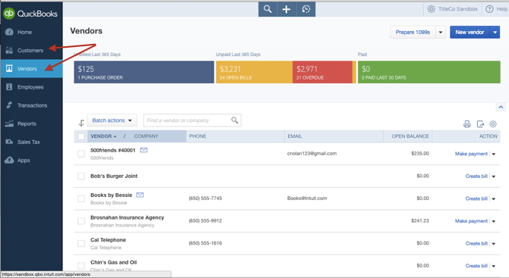
Task: Filter by blue $125 purchase order bar
Action: coord(144,72)
